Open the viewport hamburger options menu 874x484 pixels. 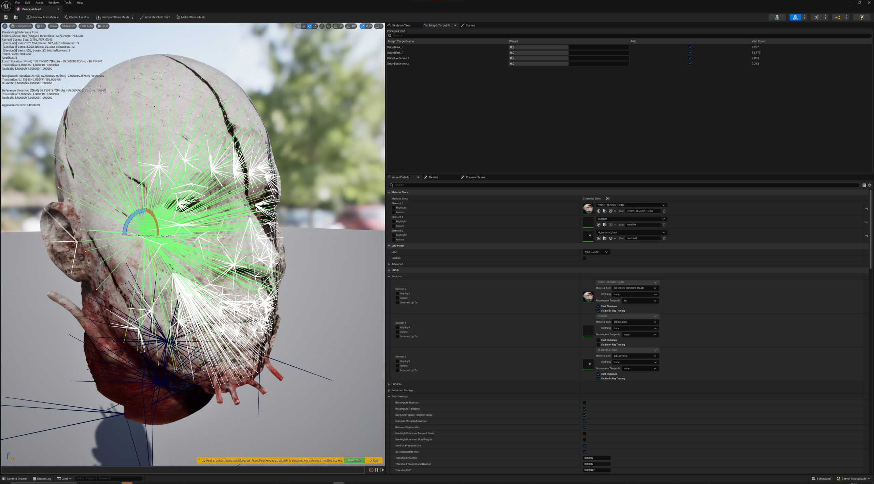coord(5,26)
